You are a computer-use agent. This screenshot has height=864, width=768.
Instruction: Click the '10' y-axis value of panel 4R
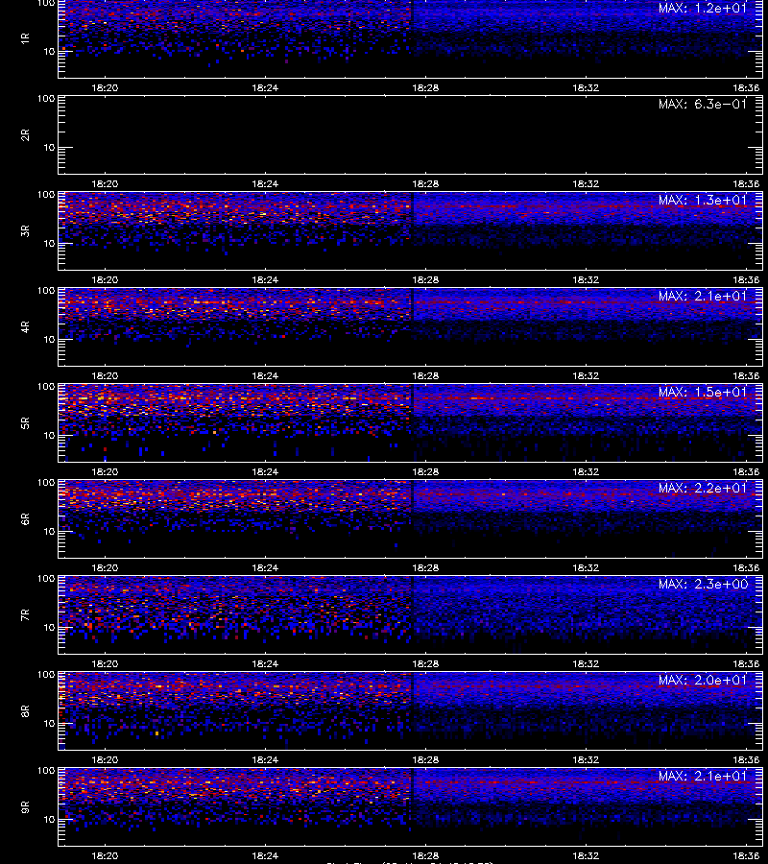tap(49, 340)
